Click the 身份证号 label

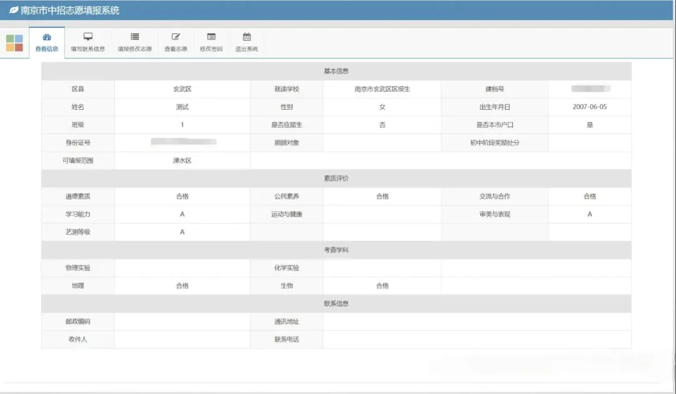click(78, 143)
